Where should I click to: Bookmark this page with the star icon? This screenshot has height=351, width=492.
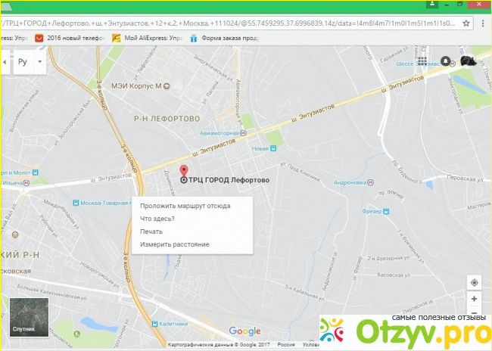tap(466, 23)
